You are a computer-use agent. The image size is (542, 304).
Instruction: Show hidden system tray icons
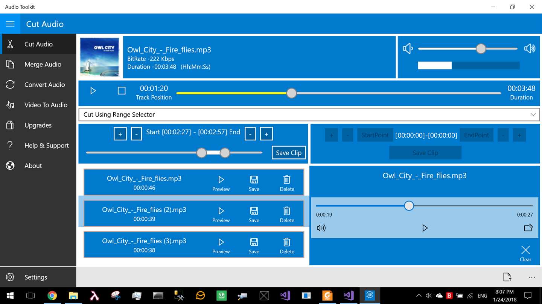[419, 296]
